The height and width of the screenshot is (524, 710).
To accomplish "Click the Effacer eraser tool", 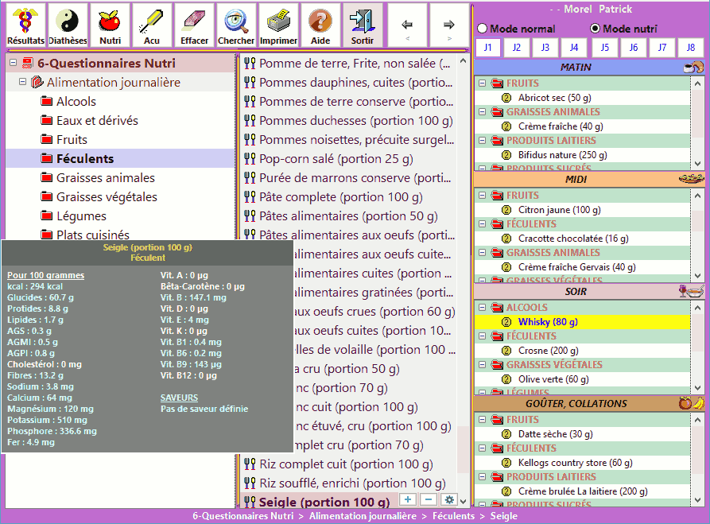I will click(x=194, y=25).
